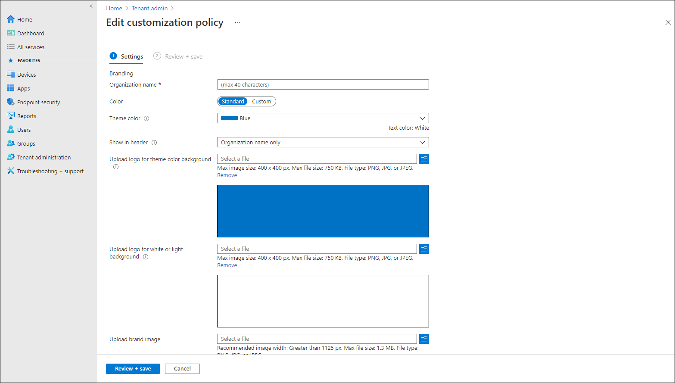Open the Tenant administration icon
The width and height of the screenshot is (675, 383).
coord(11,157)
